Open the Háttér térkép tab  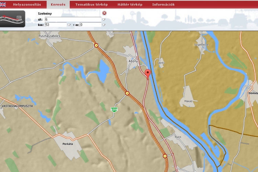coord(130,4)
